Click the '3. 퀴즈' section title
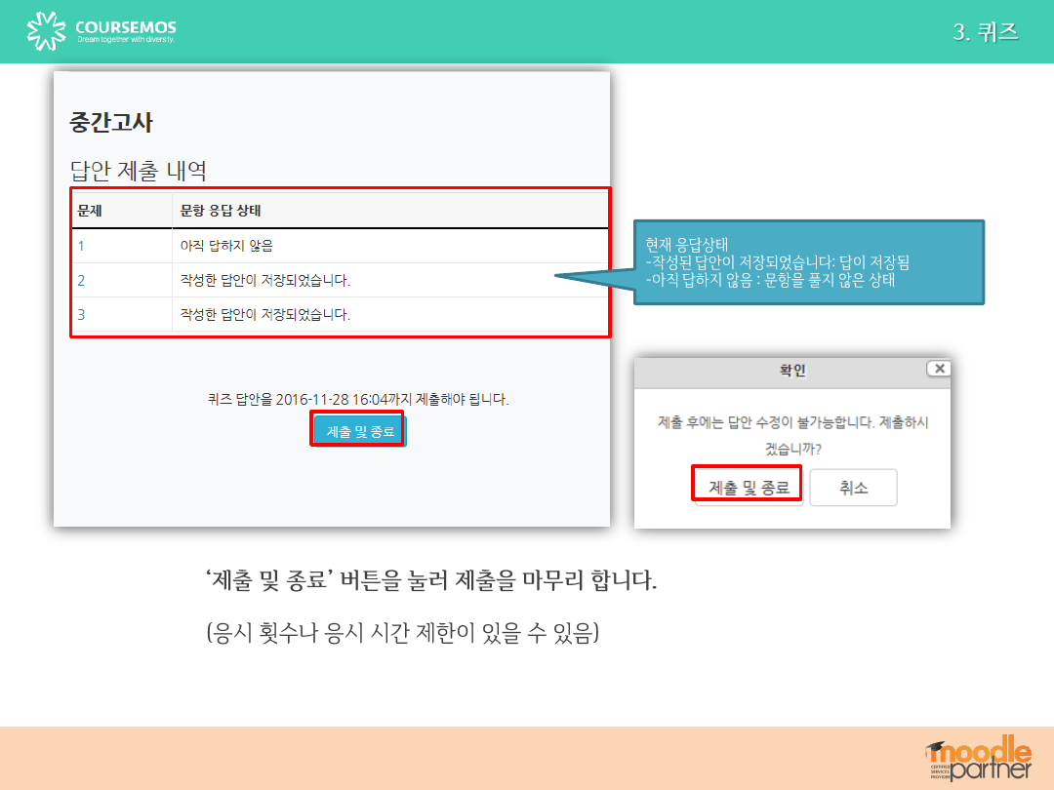 (x=985, y=31)
